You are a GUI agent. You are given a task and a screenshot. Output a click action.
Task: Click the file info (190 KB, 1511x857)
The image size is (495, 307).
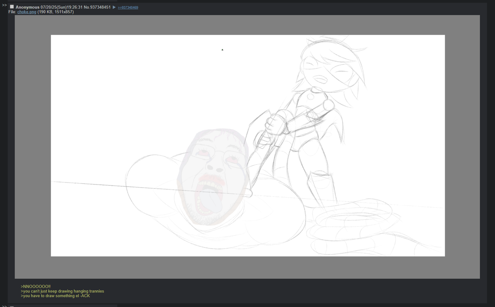[55, 12]
